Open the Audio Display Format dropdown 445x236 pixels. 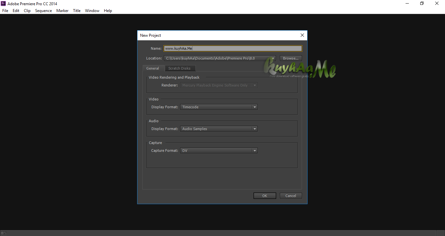(x=219, y=129)
